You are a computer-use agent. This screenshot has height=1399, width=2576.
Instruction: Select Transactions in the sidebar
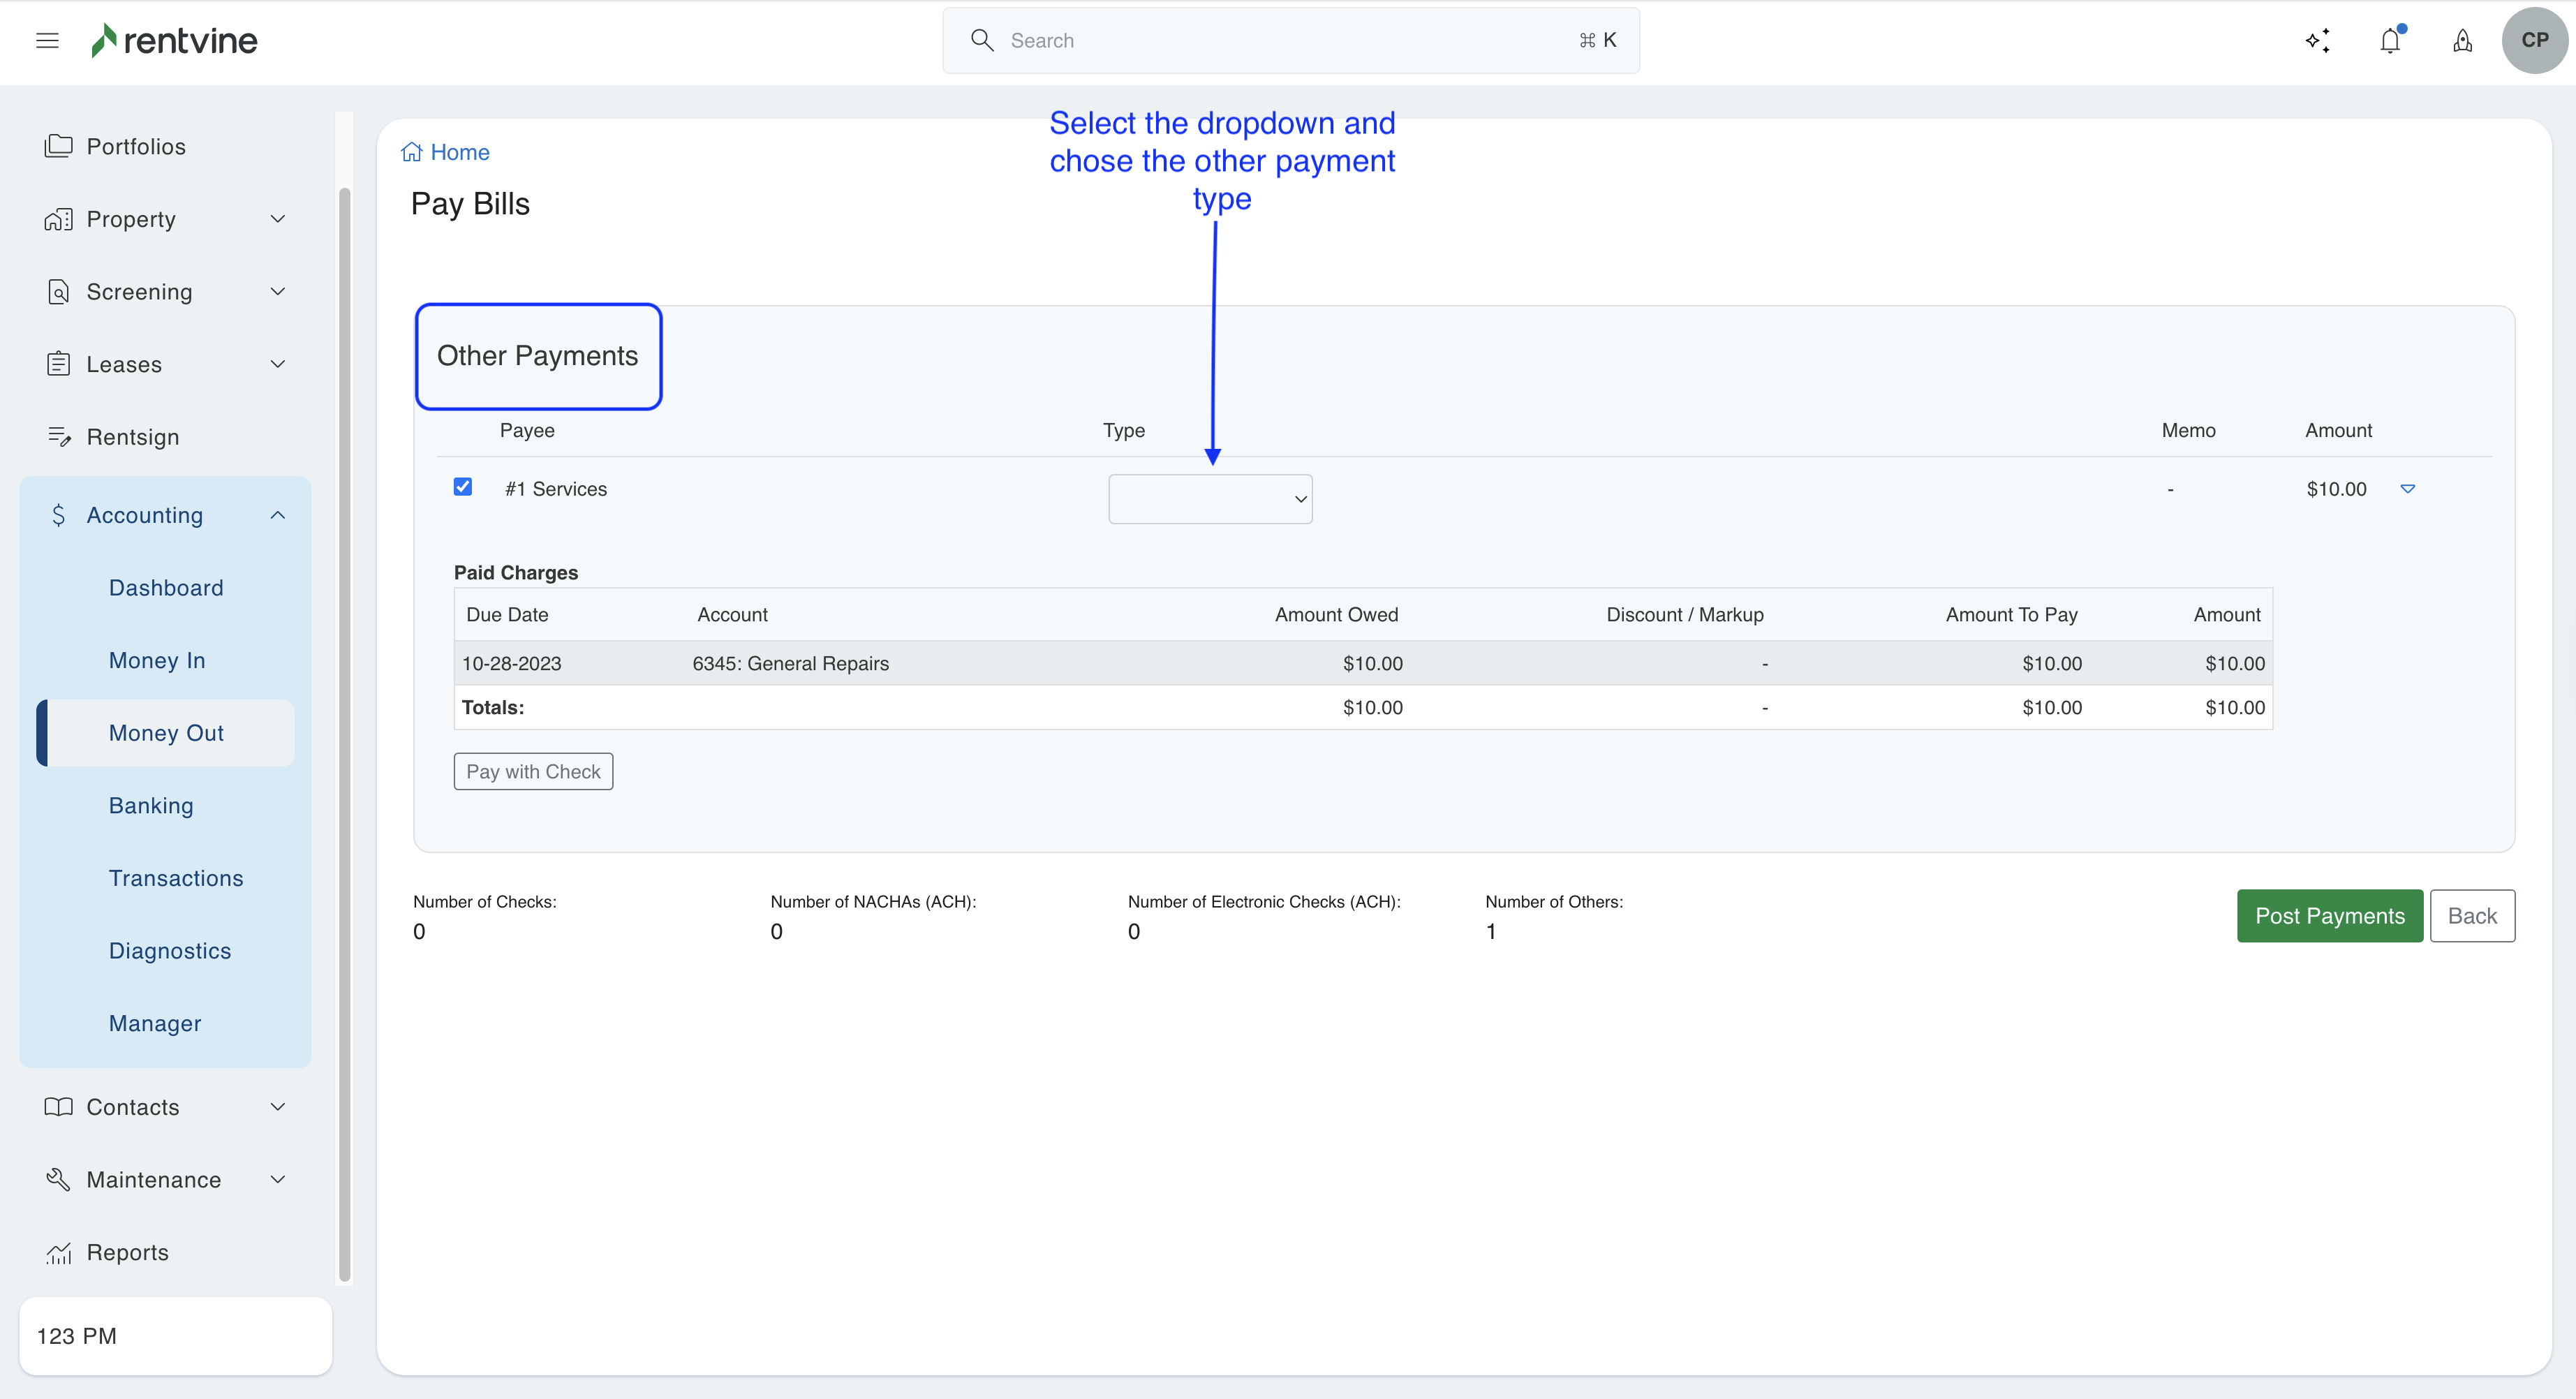176,878
